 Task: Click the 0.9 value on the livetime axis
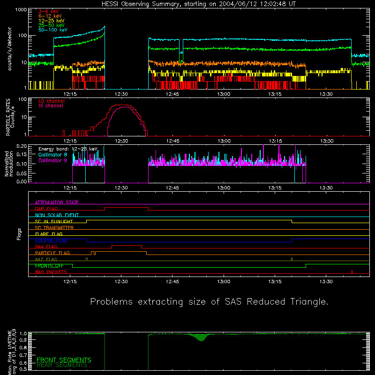click(23, 340)
